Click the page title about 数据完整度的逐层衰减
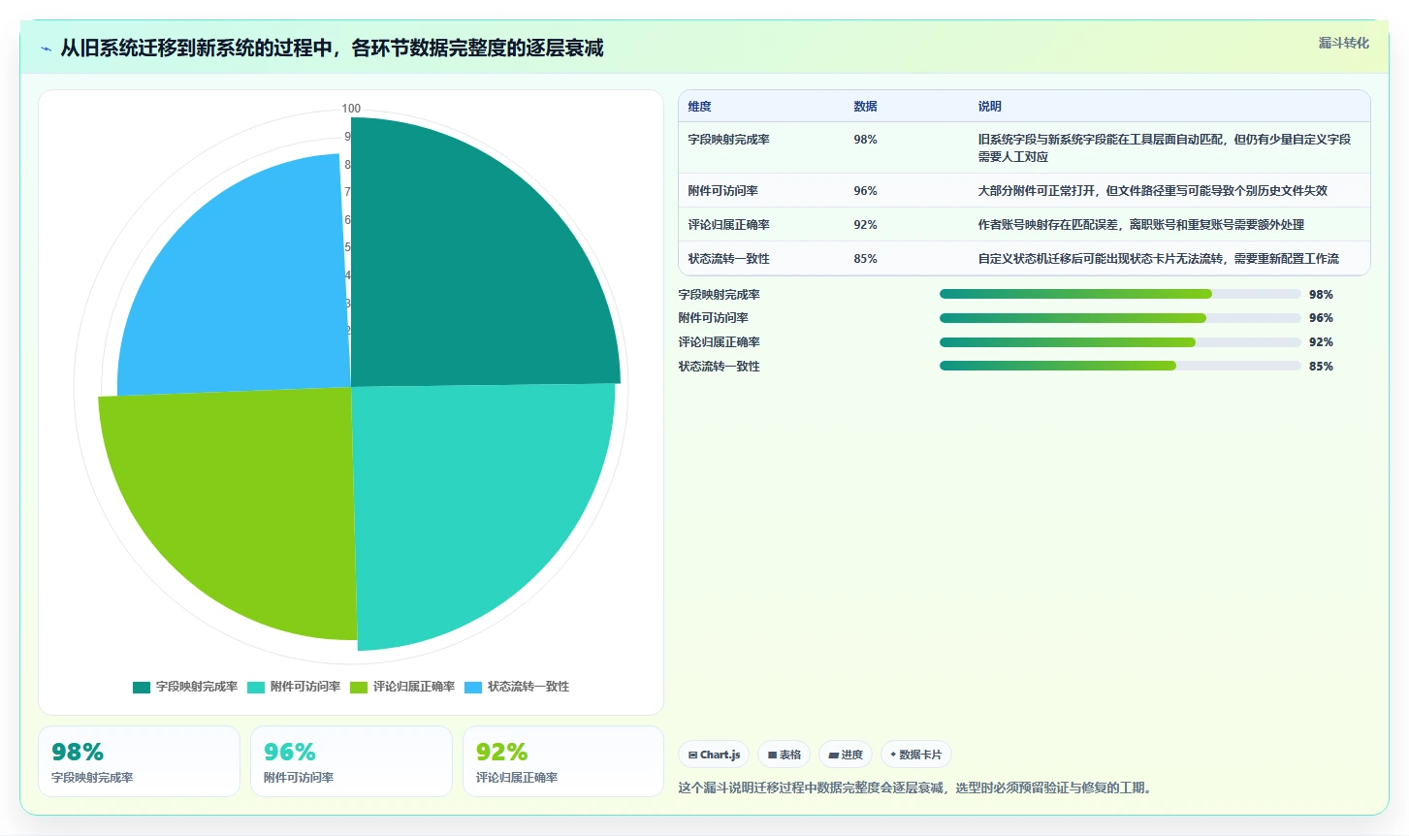The image size is (1409, 836). click(332, 48)
